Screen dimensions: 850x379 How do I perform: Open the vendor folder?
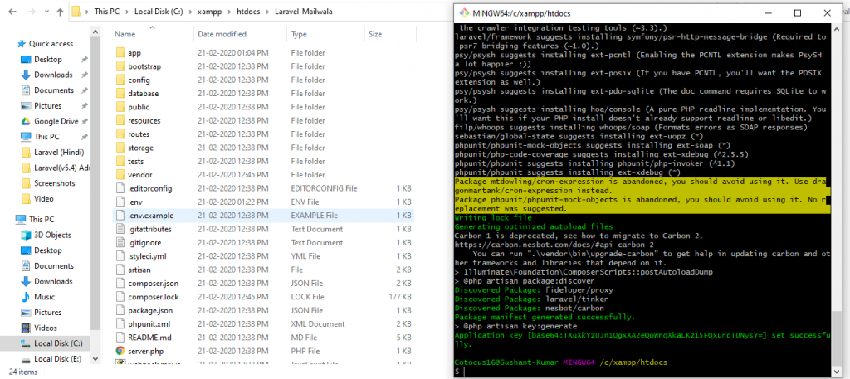click(x=139, y=175)
